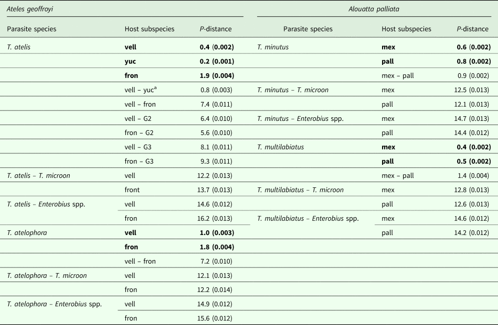Click the 15.6 (0.012) P-distance value

[x=214, y=318]
